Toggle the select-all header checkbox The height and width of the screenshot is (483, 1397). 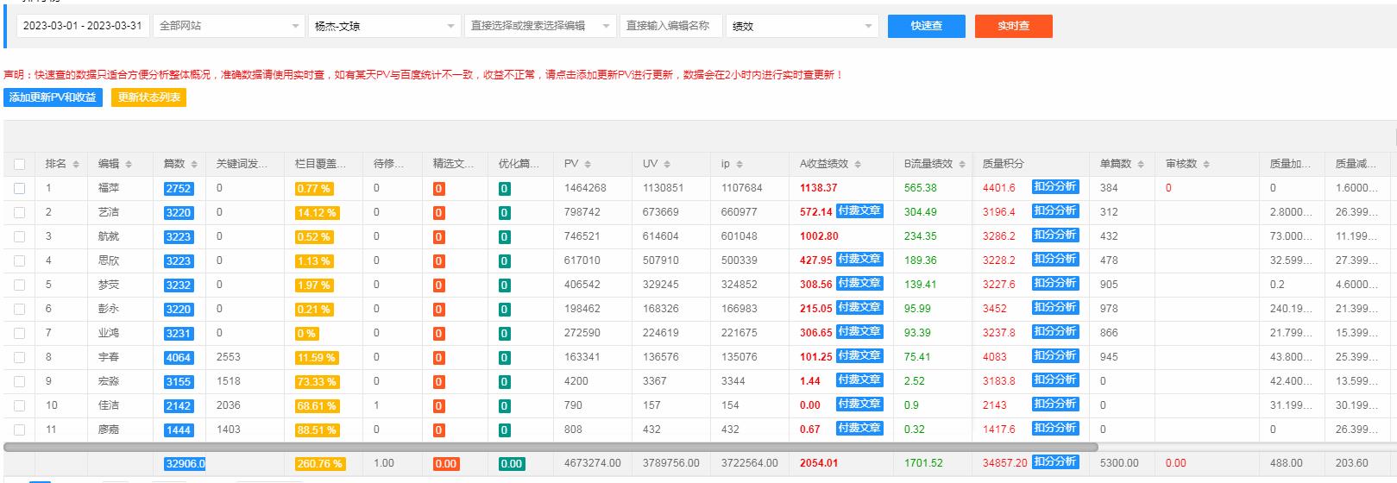[x=20, y=164]
